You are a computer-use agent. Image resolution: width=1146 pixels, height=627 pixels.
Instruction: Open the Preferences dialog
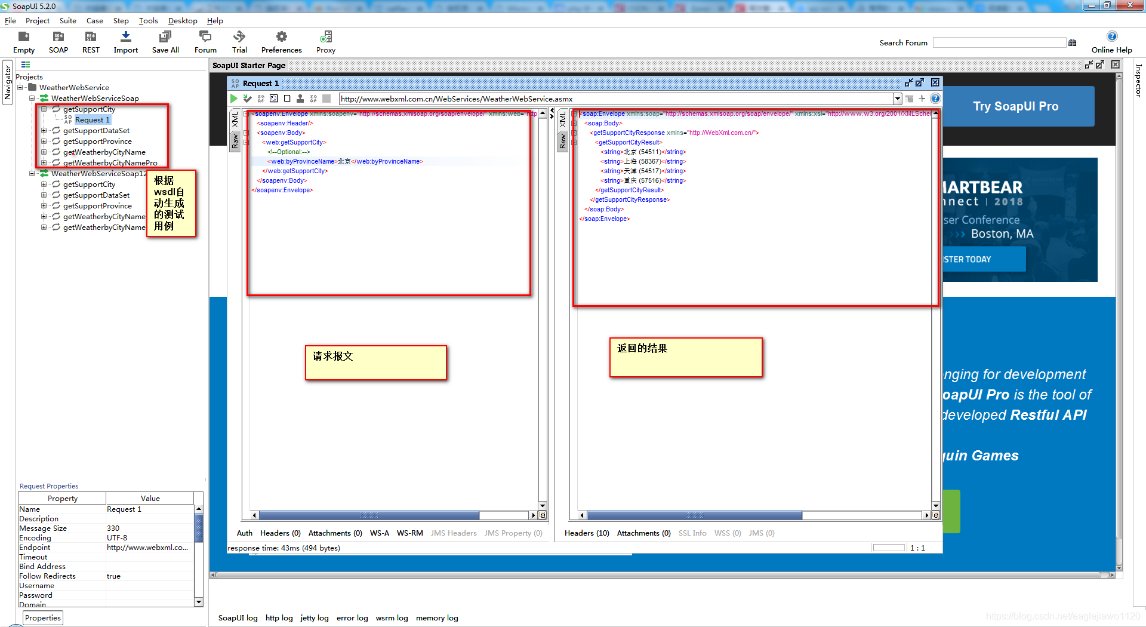pyautogui.click(x=281, y=41)
